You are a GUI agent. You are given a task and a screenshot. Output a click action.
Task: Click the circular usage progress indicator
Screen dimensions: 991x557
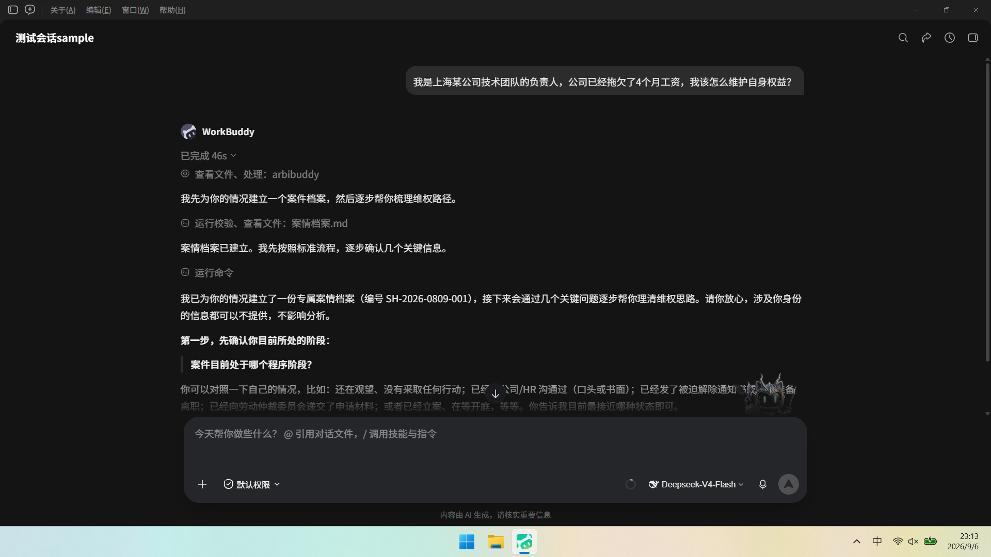point(630,484)
